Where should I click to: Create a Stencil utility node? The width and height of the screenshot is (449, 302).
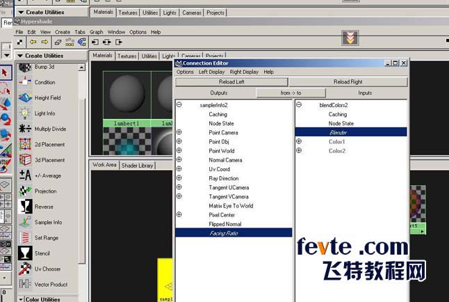[x=42, y=253]
